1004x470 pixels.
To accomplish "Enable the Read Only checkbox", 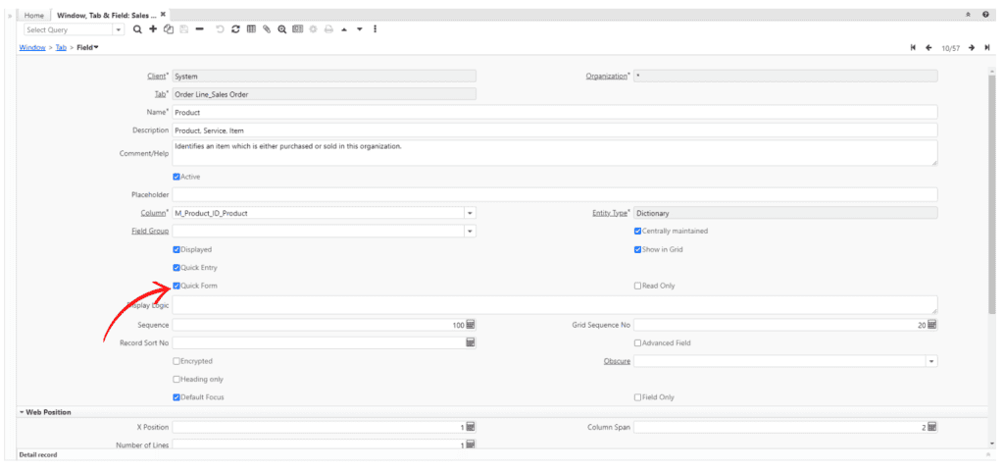I will coord(638,286).
